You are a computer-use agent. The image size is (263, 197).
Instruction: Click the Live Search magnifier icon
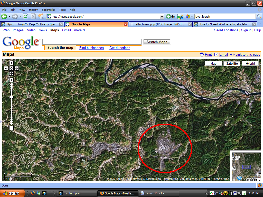[259, 16]
